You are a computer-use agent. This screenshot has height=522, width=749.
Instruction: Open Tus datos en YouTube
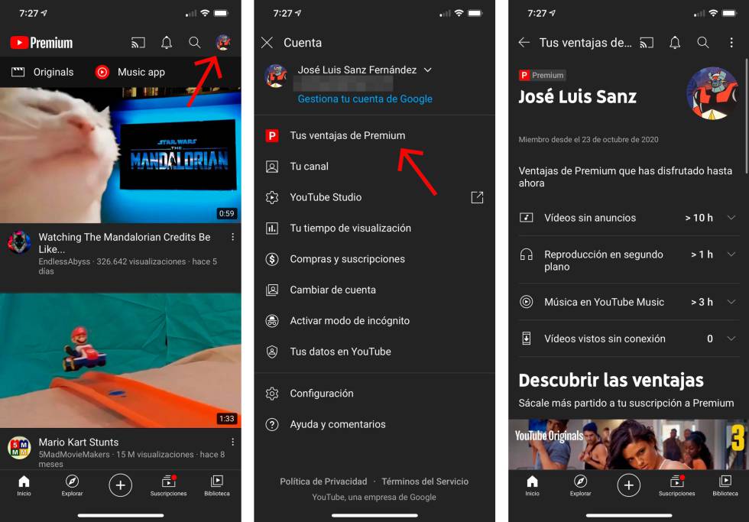374,352
